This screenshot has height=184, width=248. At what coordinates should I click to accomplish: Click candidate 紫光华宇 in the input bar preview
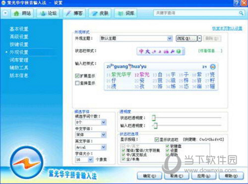click(x=121, y=75)
